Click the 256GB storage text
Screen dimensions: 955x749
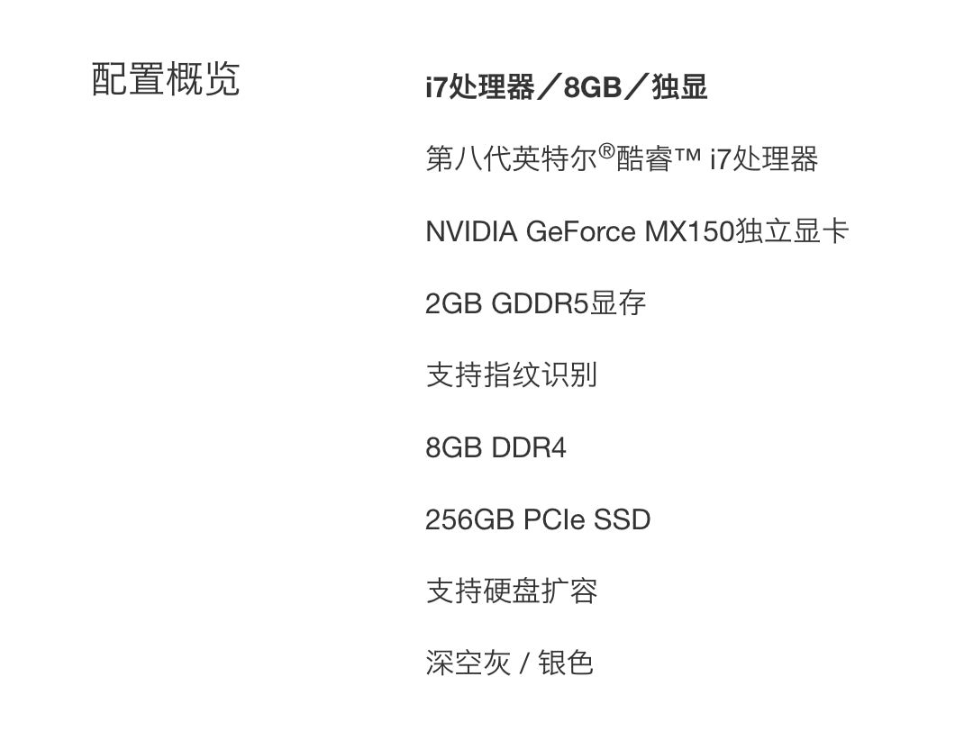point(469,519)
